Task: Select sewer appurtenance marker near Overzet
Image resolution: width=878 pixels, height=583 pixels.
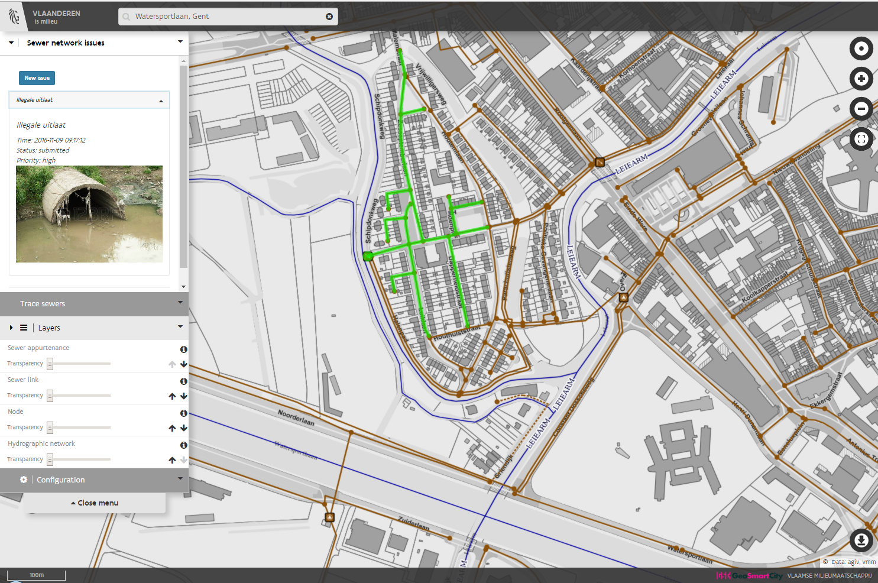Action: click(623, 297)
